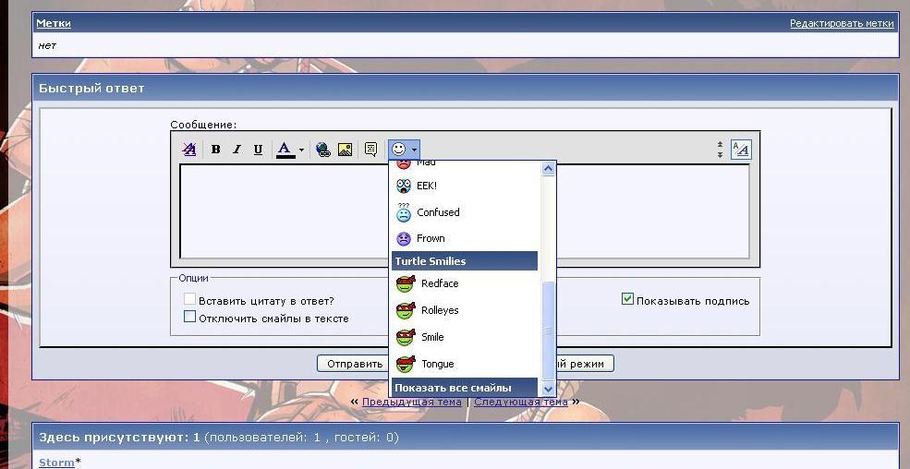Click smilies list scroll up arrow

pyautogui.click(x=548, y=169)
